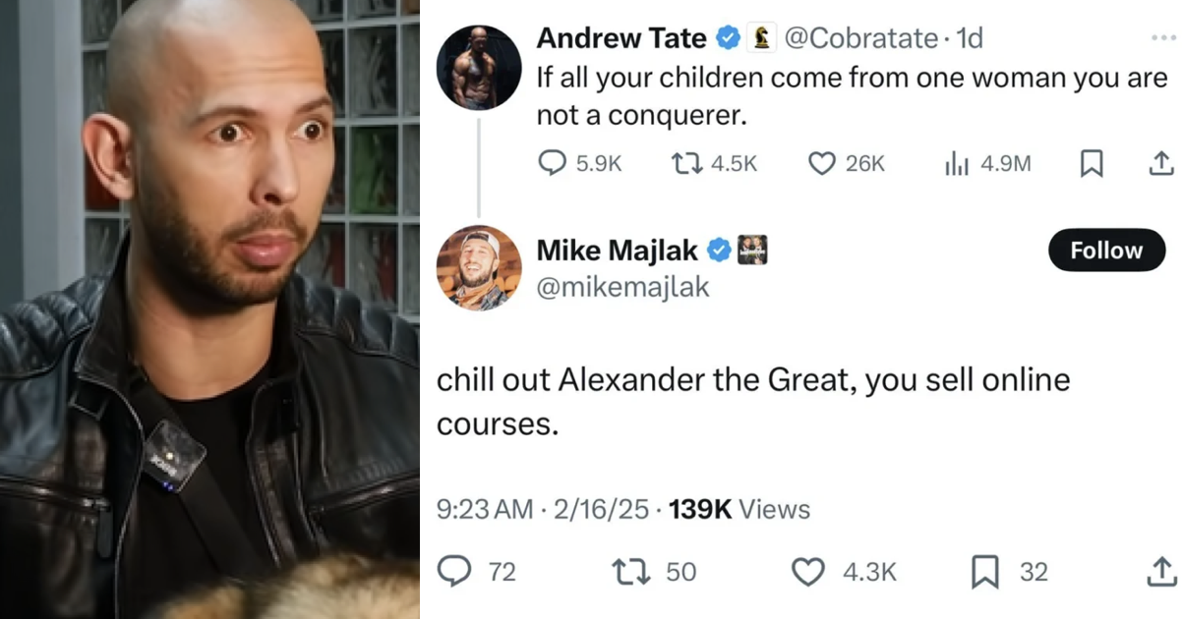The width and height of the screenshot is (1182, 619).
Task: Open Andrew Tate's profile picture
Action: click(x=479, y=68)
